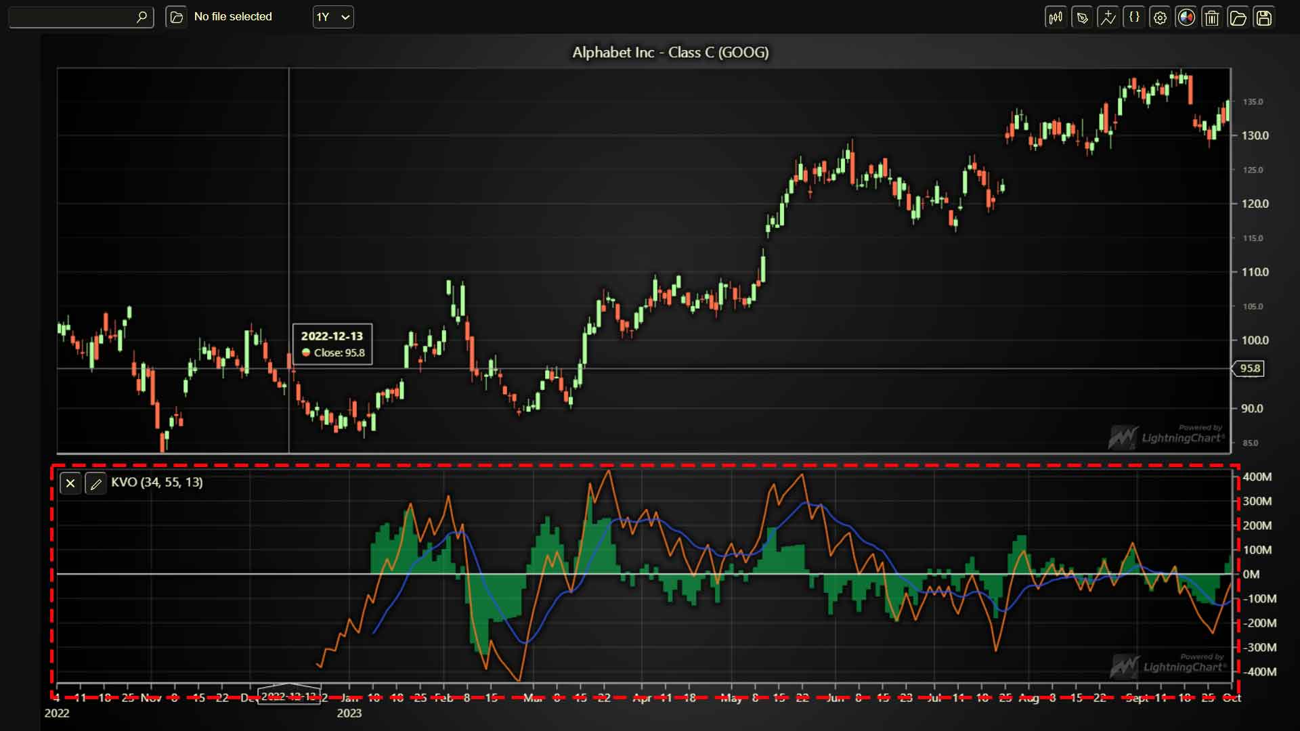Click the floppy disk save icon

[x=1264, y=18]
